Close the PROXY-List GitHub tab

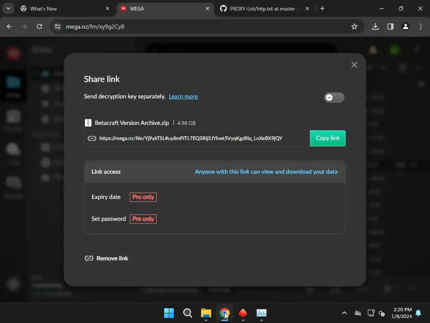click(x=307, y=8)
